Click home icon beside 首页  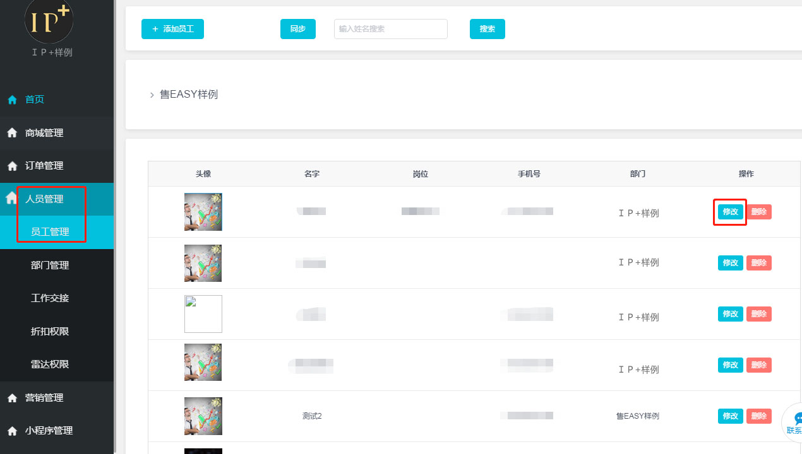12,100
